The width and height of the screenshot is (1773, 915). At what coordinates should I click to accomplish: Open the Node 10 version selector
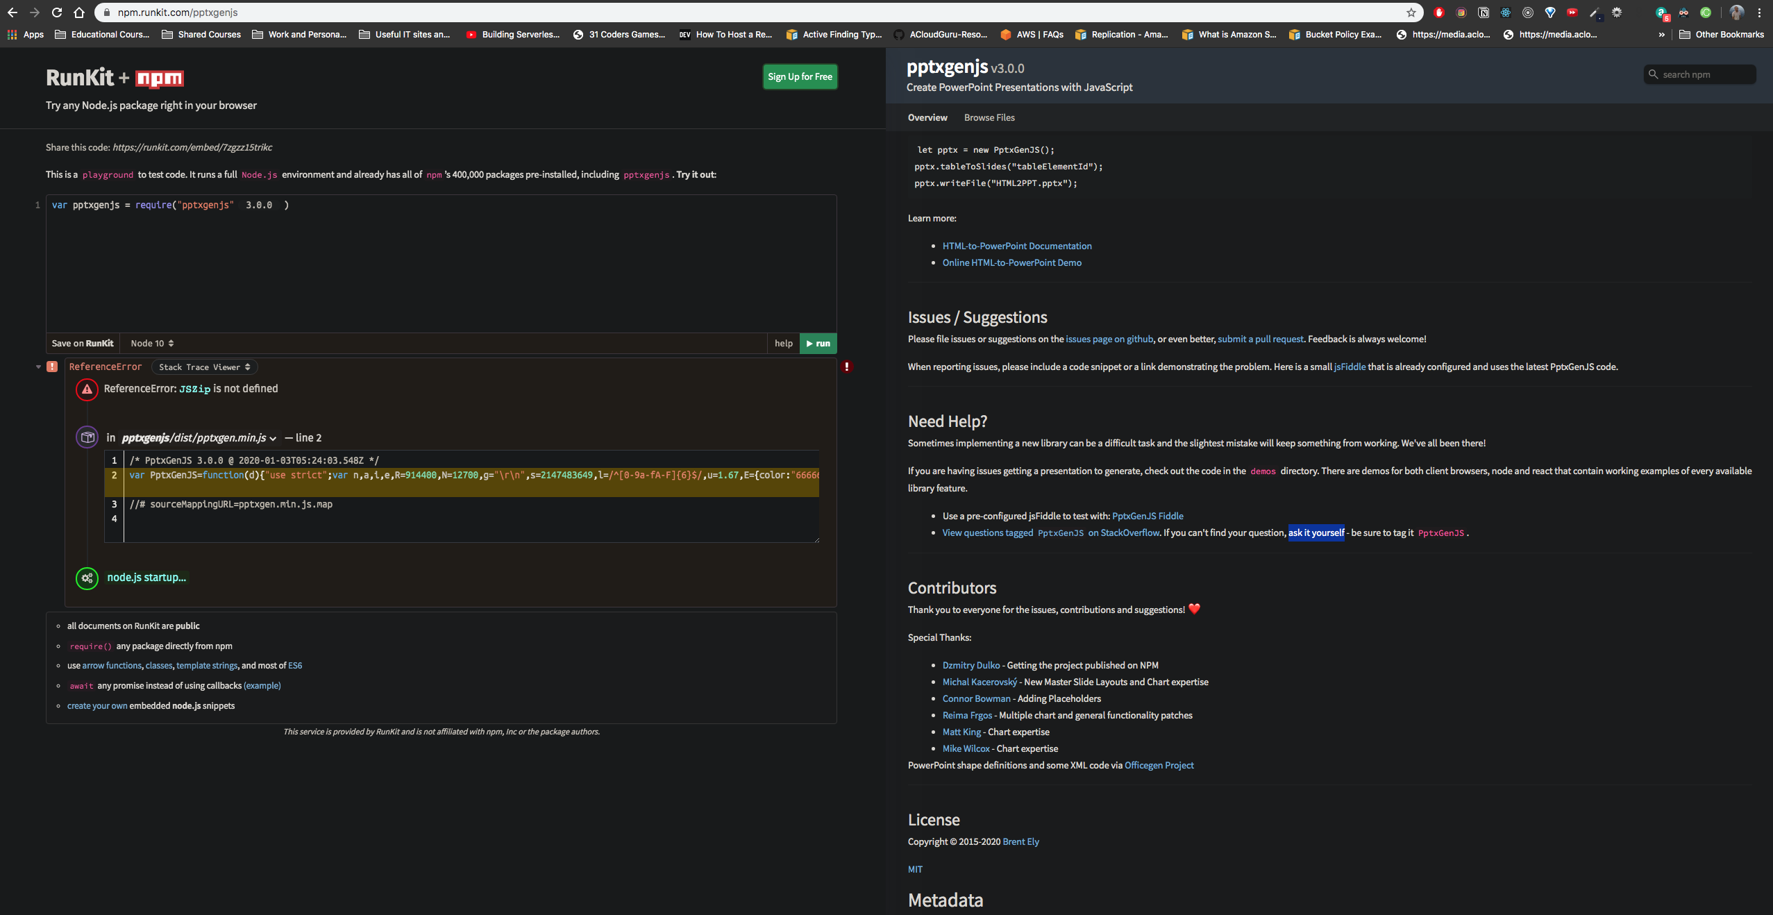click(x=152, y=343)
